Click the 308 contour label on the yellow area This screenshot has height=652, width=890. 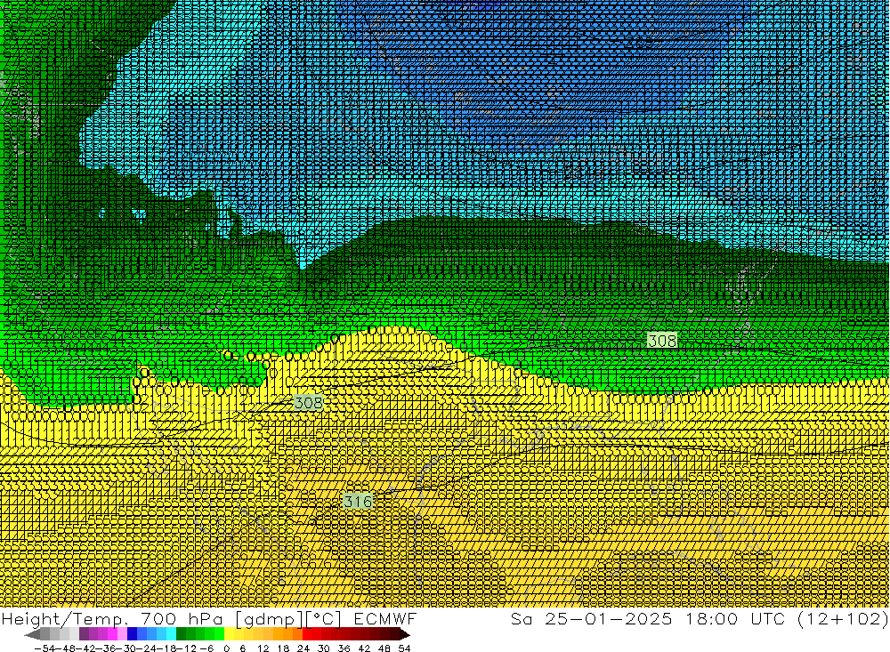[309, 403]
